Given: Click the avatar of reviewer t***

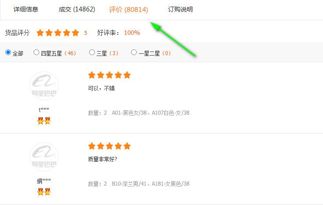Looking at the screenshot, I should click(x=44, y=86).
